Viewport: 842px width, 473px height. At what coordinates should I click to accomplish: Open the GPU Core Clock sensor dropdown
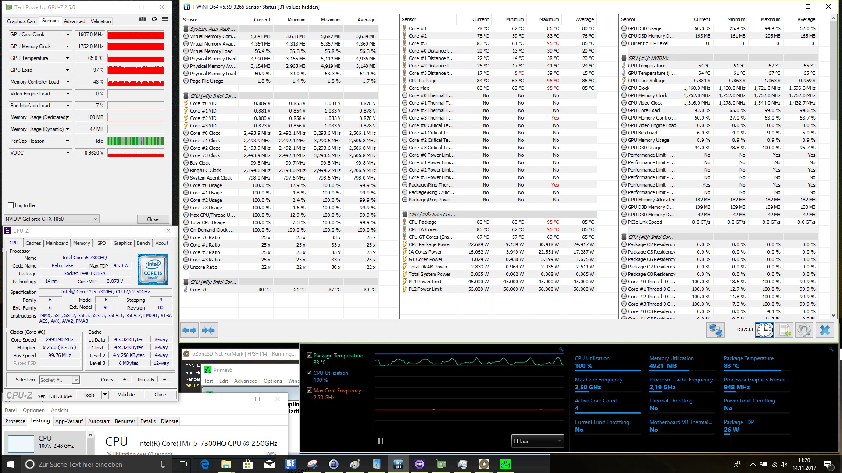coord(68,35)
